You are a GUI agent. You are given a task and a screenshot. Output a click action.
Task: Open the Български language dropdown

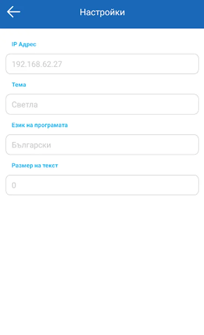pyautogui.click(x=102, y=145)
